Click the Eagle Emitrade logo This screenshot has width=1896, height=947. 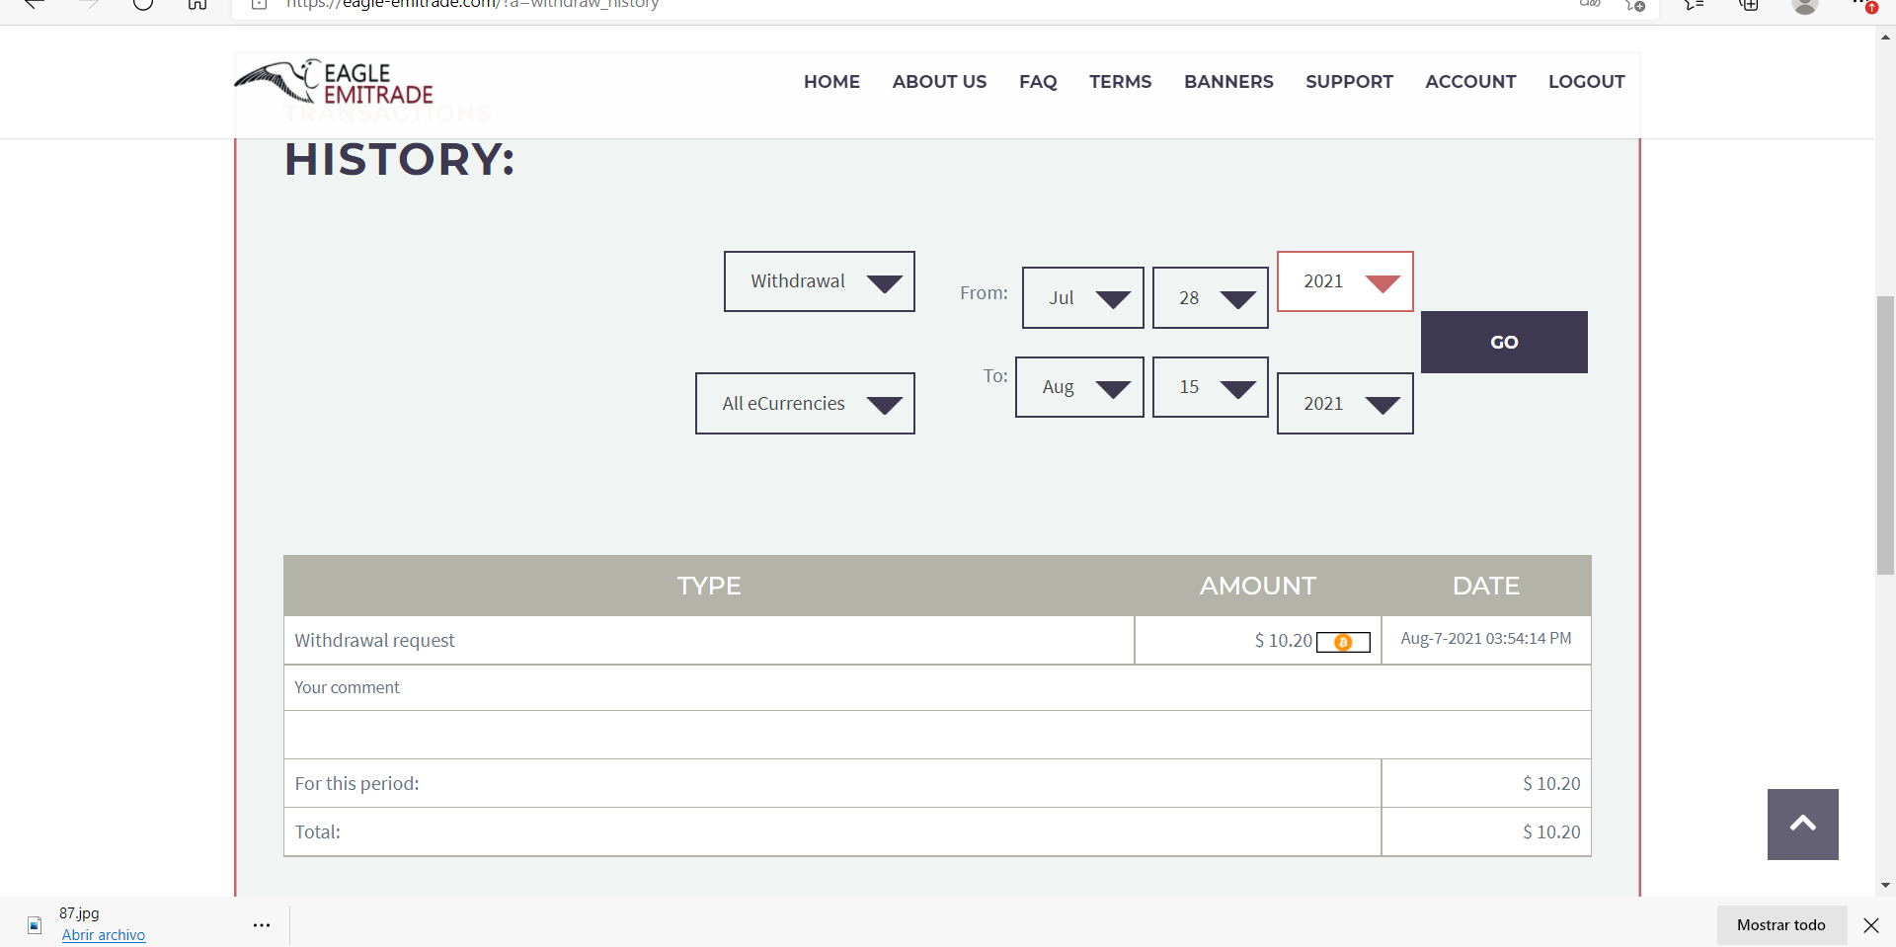[335, 83]
